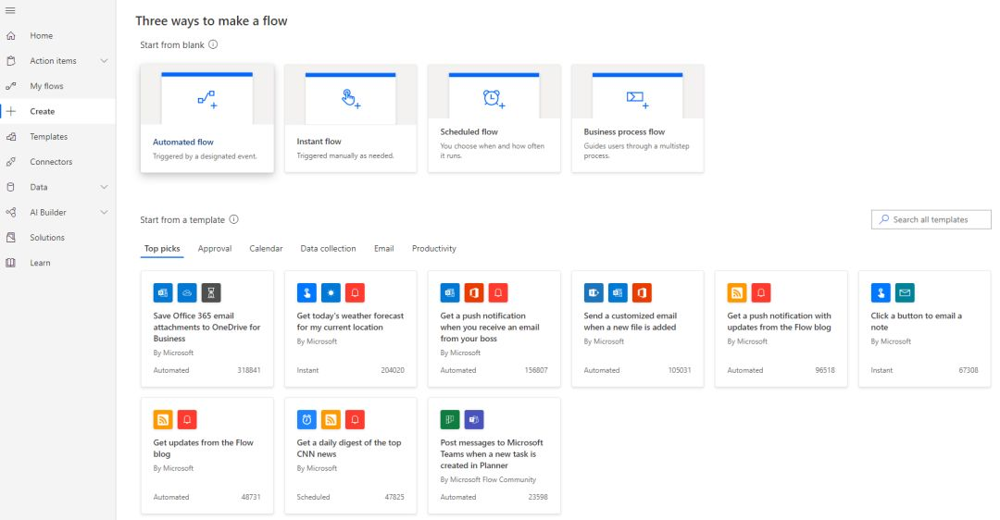Expand the Action items chevron
Screen dimensions: 1000x520
pyautogui.click(x=104, y=61)
